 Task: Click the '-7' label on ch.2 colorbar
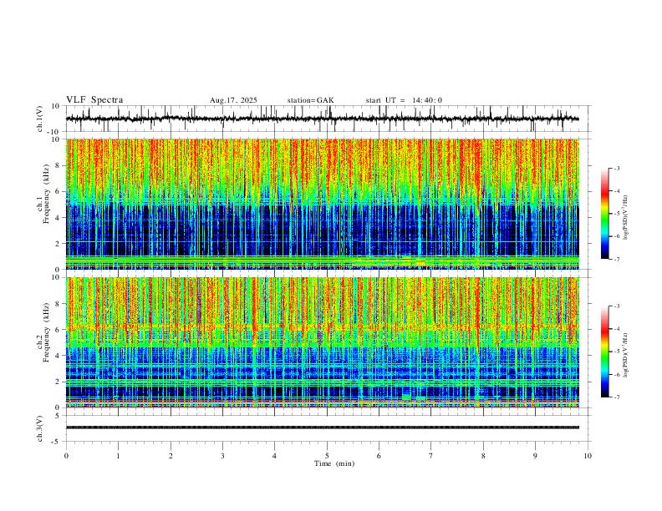616,397
